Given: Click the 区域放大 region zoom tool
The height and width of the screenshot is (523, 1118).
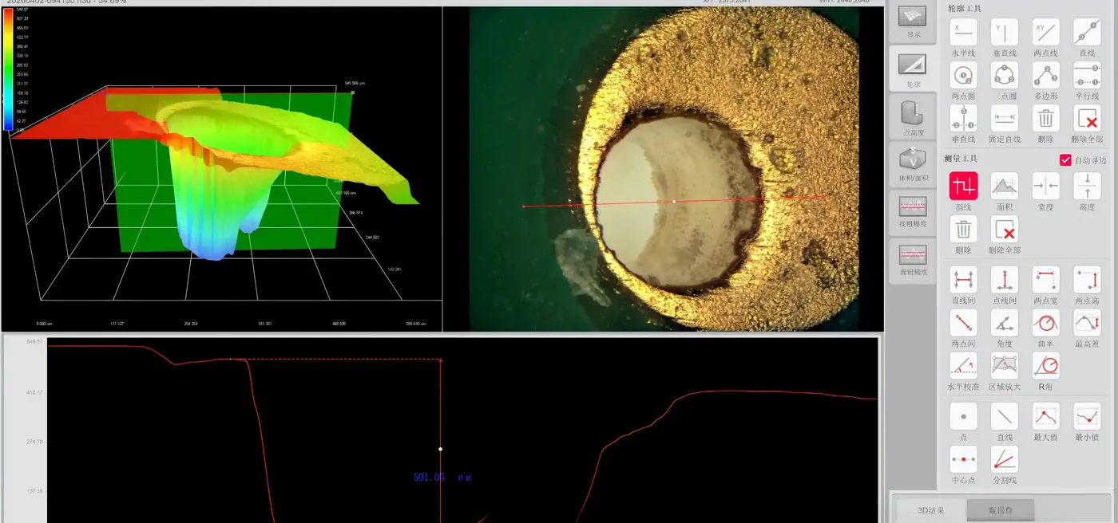Looking at the screenshot, I should (1005, 366).
